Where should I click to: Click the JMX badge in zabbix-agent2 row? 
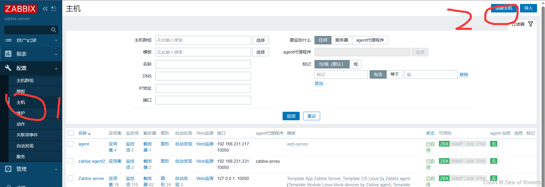tap(470, 161)
